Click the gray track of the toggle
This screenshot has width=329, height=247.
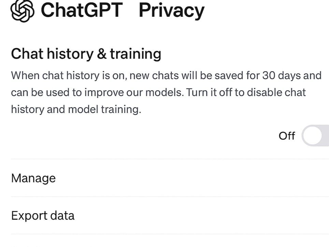(326, 136)
